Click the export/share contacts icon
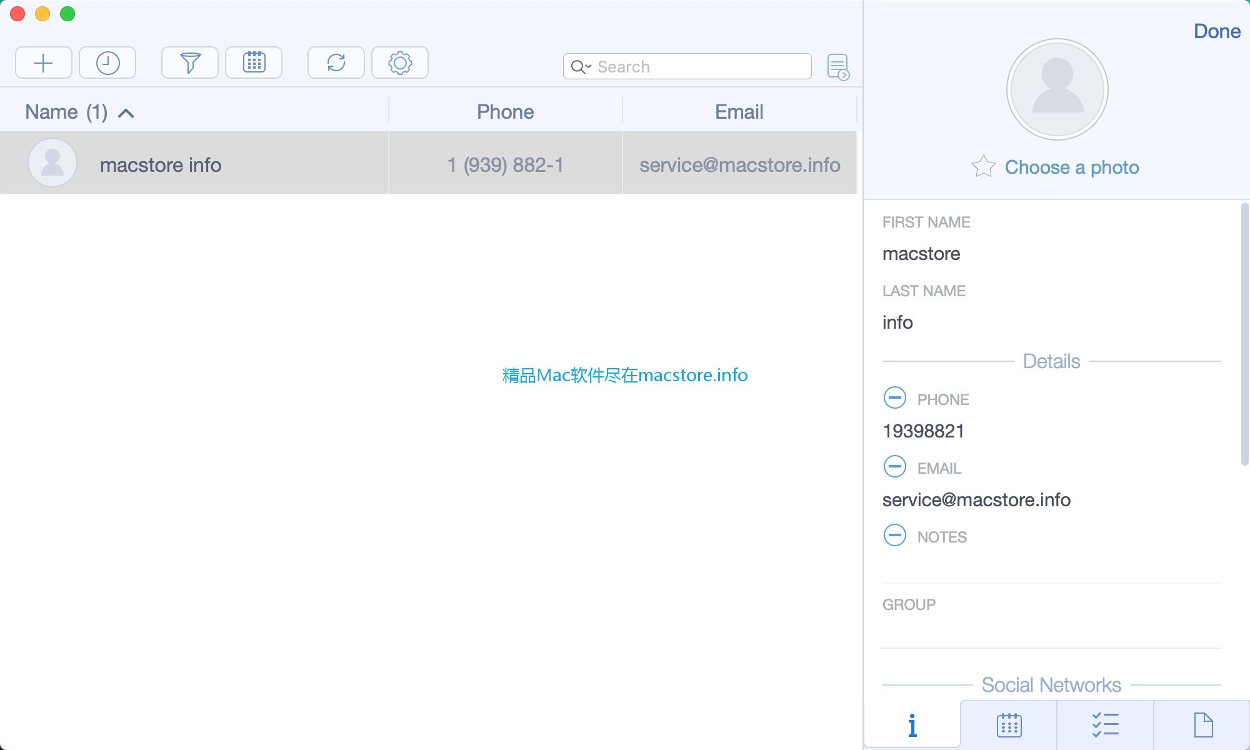 (x=838, y=66)
